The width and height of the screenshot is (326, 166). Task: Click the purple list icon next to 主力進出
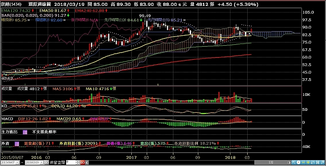(25, 132)
